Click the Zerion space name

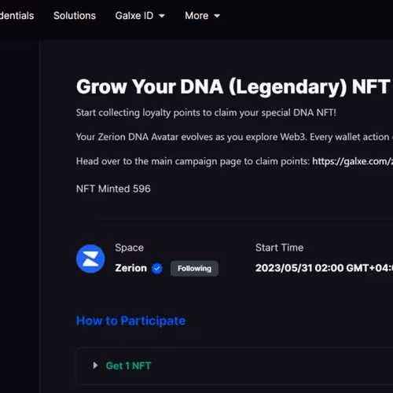tap(130, 268)
